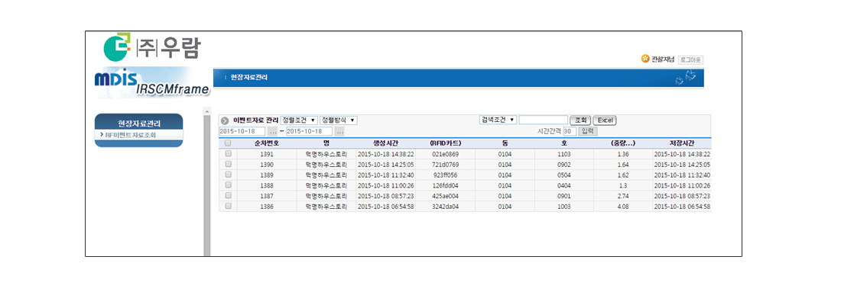
Task: Click the arrow icon beside 이벤트자료 관리
Action: [226, 120]
